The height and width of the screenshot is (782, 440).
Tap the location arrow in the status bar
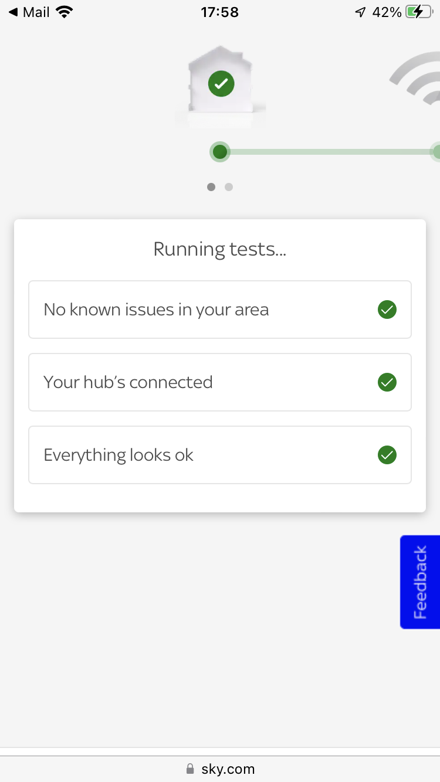pyautogui.click(x=360, y=12)
